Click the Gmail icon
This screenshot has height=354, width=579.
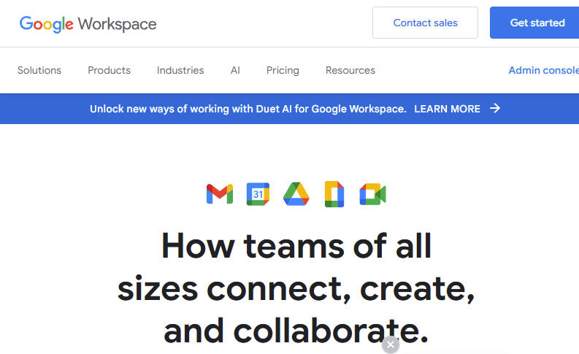coord(220,194)
